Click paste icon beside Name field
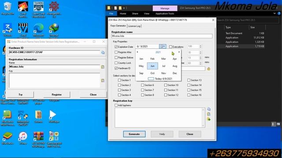Image resolution: width=282 pixels, height=158 pixels. [103, 67]
